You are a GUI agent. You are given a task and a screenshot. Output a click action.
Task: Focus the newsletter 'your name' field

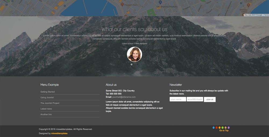(x=178, y=99)
